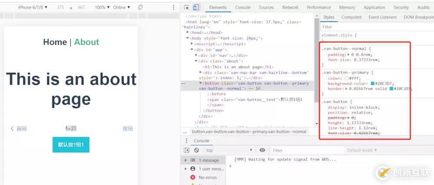Click the 返回 back text
Image resolution: width=434 pixels, height=185 pixels.
pos(21,129)
